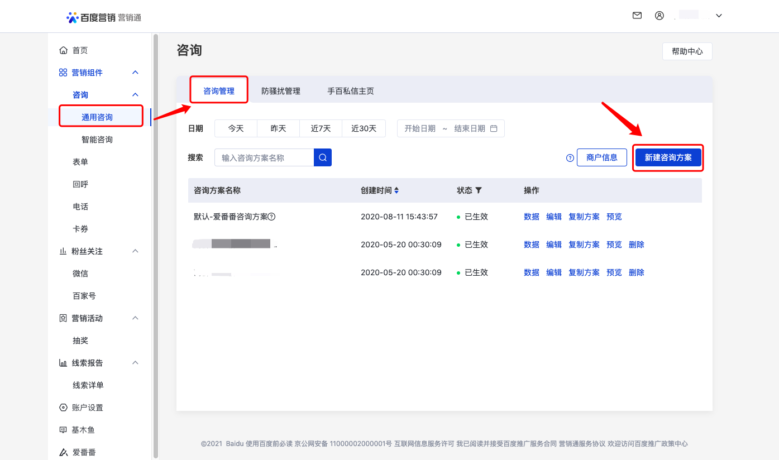The image size is (779, 460).
Task: Click the 首页 home icon in sidebar
Action: [x=64, y=50]
